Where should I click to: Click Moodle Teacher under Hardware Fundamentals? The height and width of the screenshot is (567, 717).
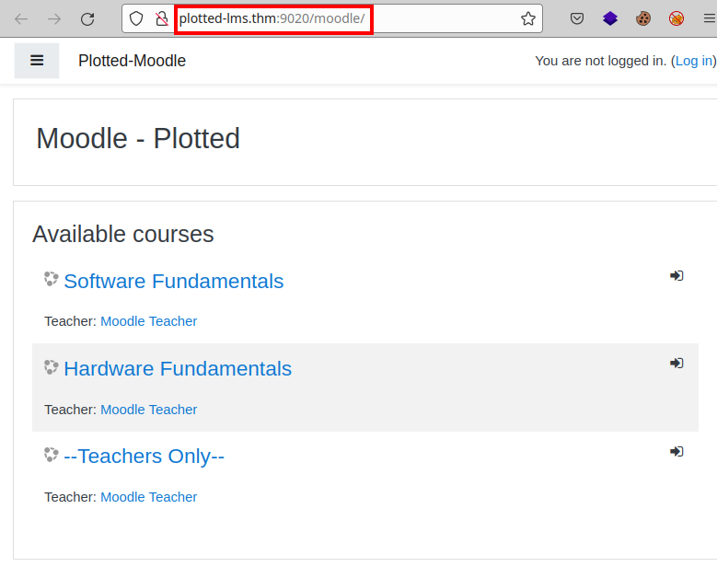pos(148,410)
